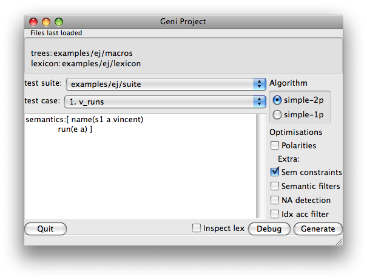
Task: Click the semantics text area scrollbar
Action: pyautogui.click(x=260, y=167)
